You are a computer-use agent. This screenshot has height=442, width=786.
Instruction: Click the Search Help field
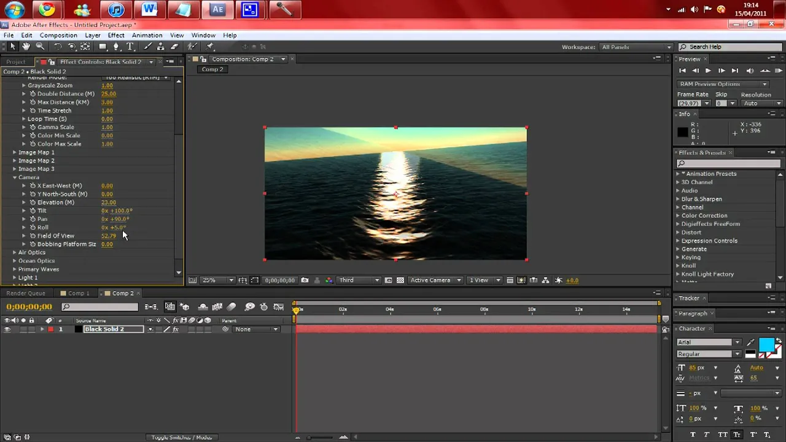731,47
